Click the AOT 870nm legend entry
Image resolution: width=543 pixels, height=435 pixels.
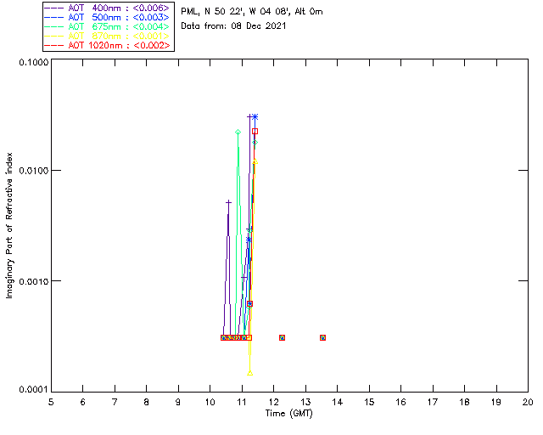(109, 36)
